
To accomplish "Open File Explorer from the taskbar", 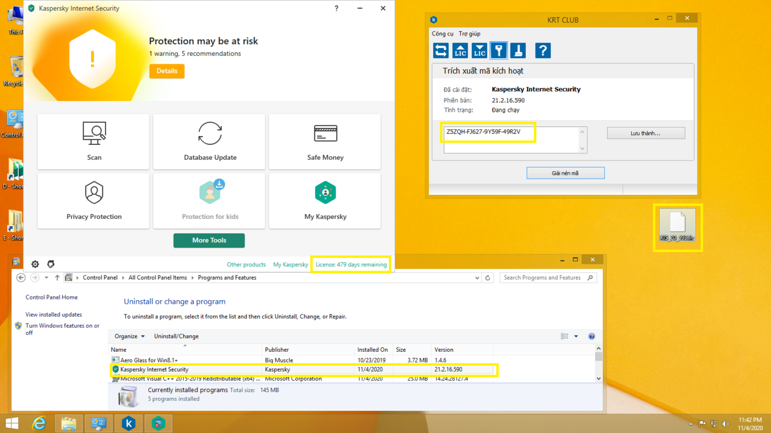I will coord(69,423).
